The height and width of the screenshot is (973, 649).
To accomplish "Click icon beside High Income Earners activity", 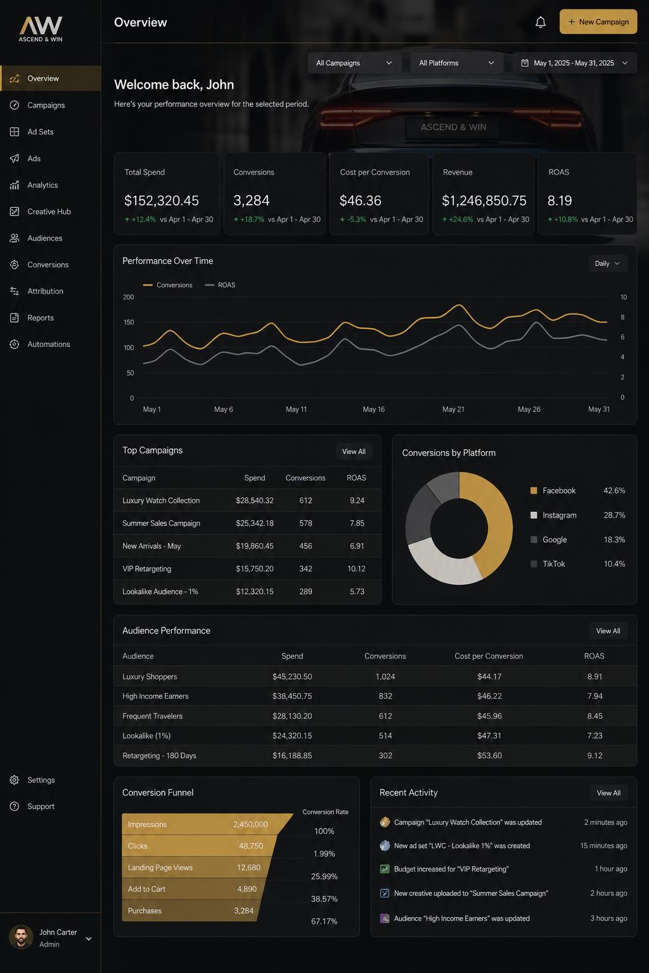I will coord(385,919).
